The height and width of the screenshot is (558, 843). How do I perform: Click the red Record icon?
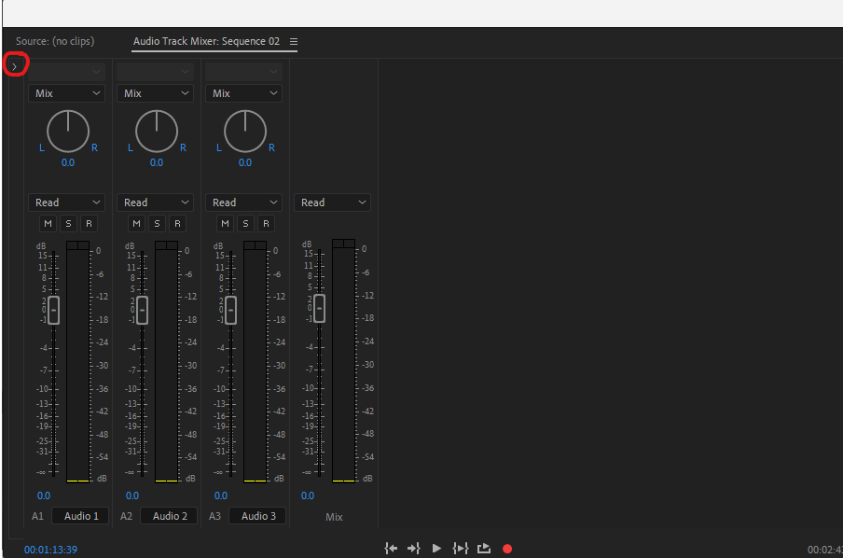click(x=506, y=549)
